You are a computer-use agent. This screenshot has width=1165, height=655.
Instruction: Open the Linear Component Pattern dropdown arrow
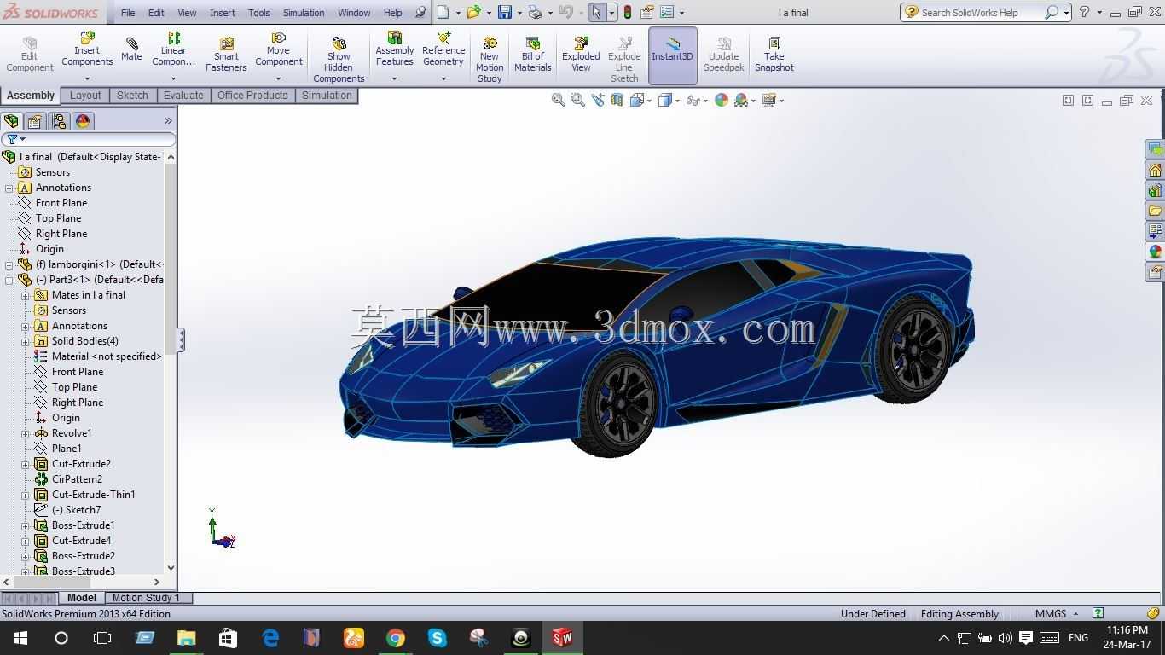coord(173,79)
